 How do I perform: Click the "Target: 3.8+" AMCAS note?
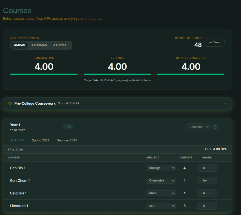117,80
